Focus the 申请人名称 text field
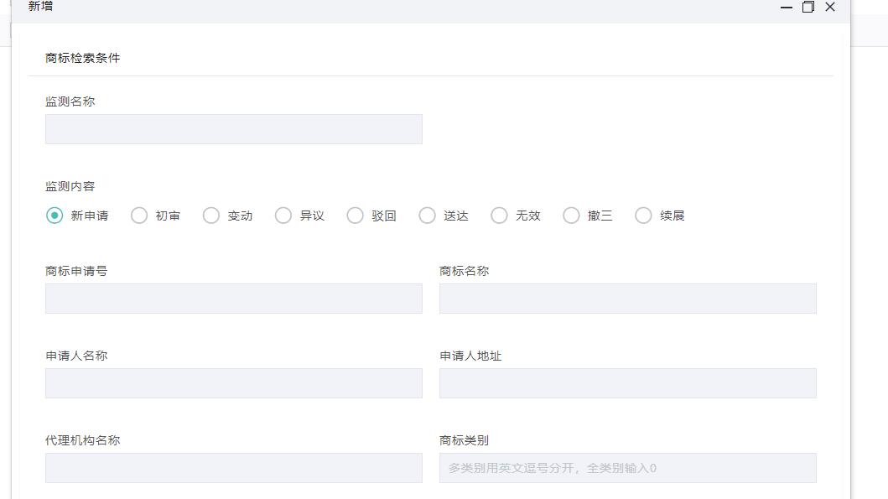This screenshot has width=888, height=499. pyautogui.click(x=233, y=383)
